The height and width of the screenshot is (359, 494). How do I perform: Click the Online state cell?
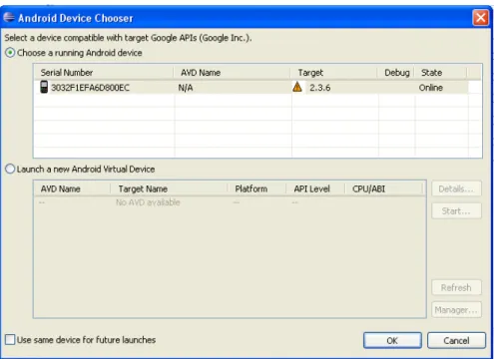(x=431, y=88)
